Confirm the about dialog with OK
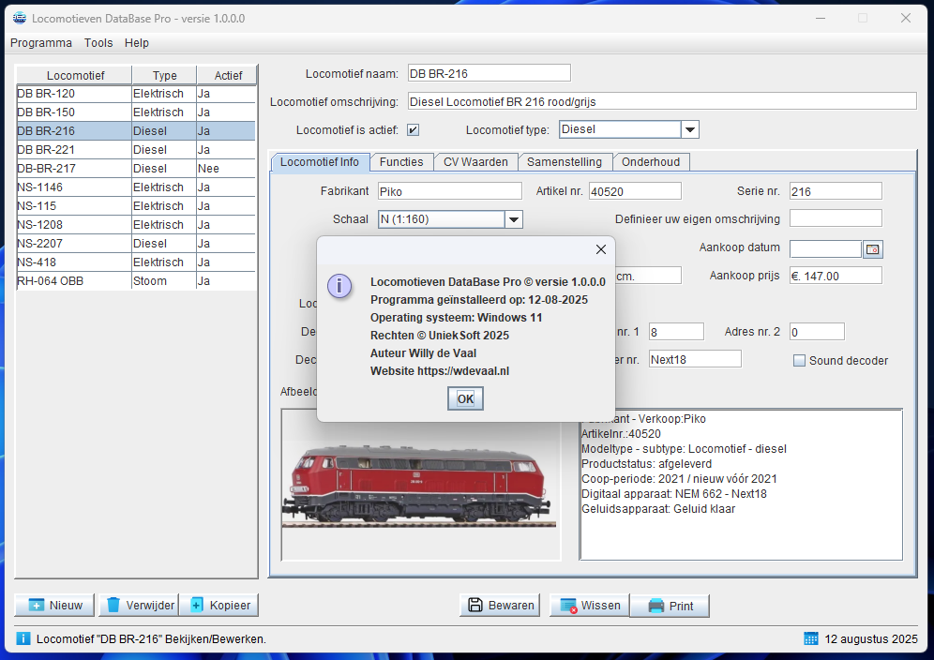 [x=465, y=398]
